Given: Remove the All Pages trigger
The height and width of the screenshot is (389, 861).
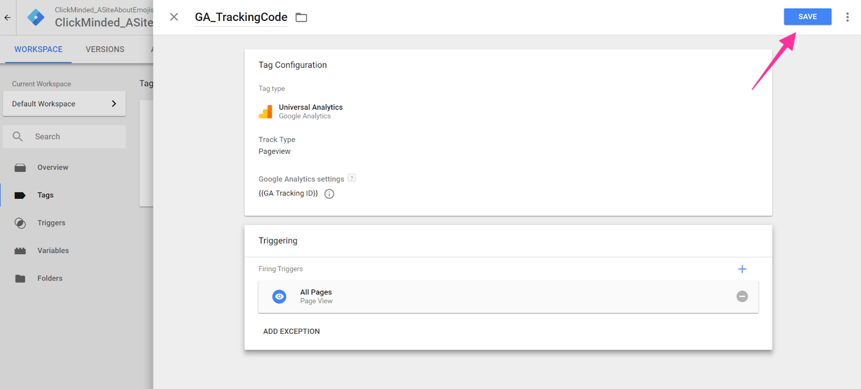Looking at the screenshot, I should click(x=742, y=297).
